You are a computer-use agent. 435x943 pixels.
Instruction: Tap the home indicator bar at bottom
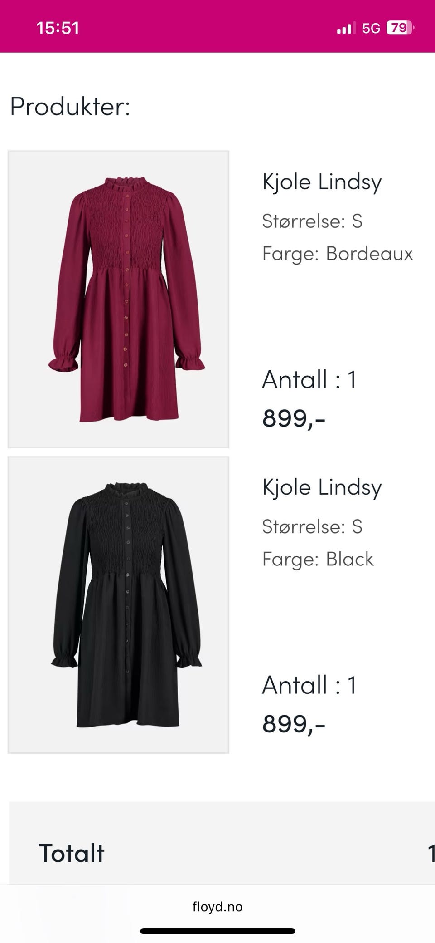(217, 931)
